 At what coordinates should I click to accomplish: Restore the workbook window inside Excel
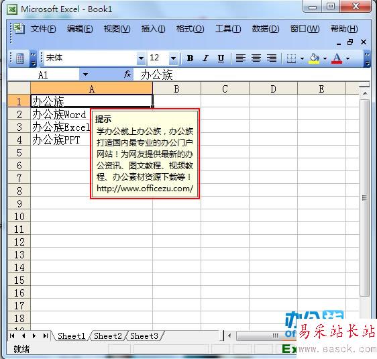[350, 42]
